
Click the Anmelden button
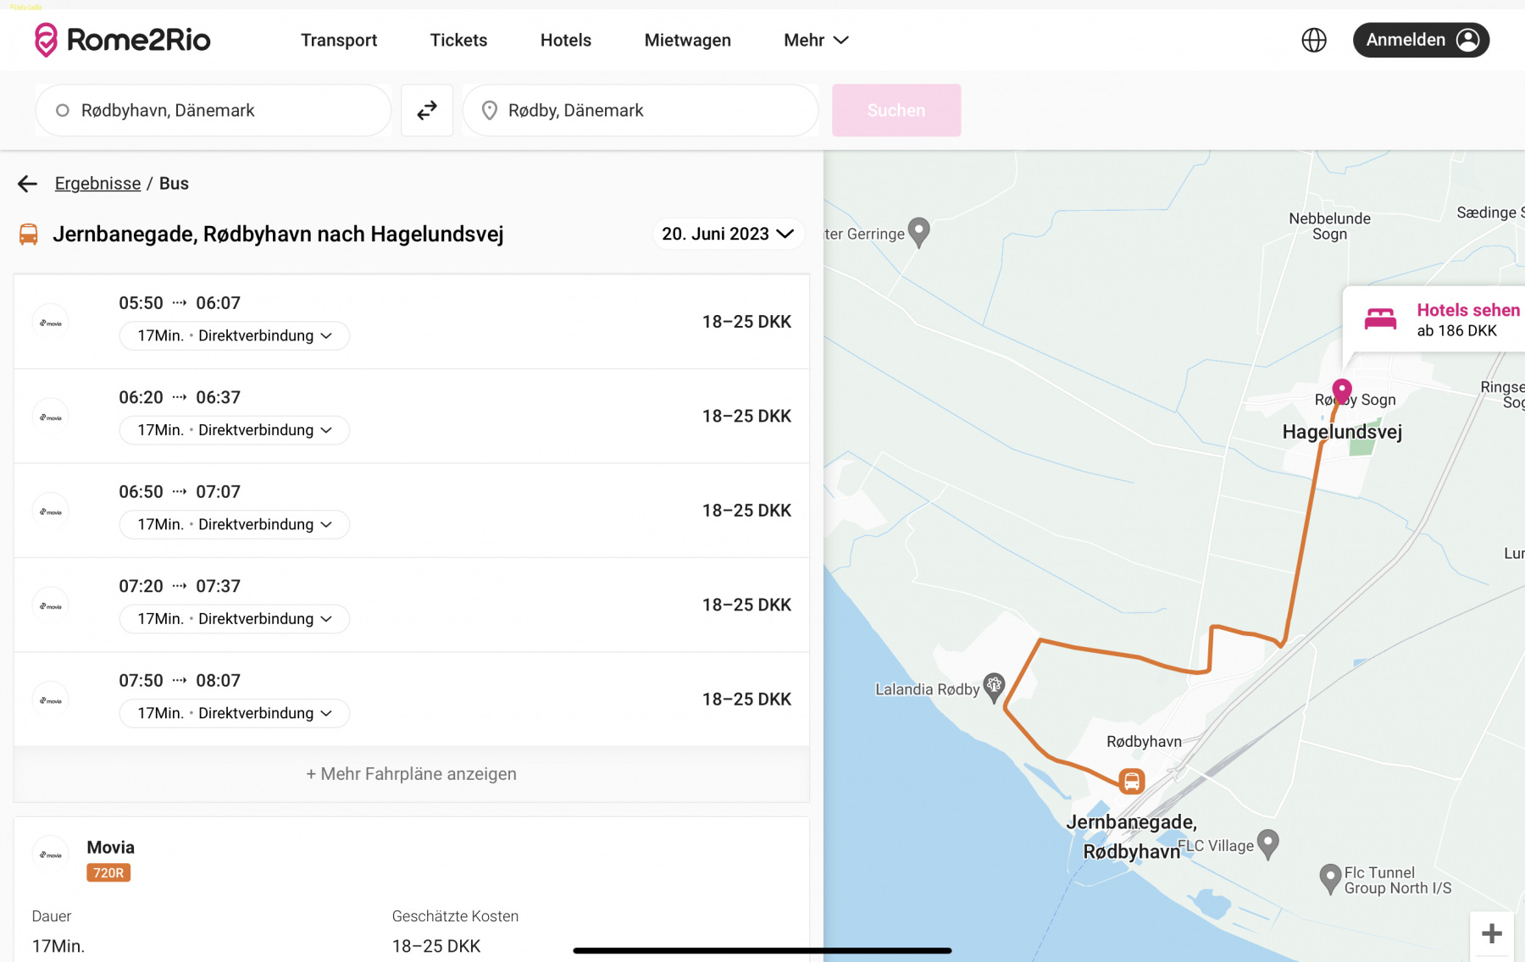tap(1420, 40)
